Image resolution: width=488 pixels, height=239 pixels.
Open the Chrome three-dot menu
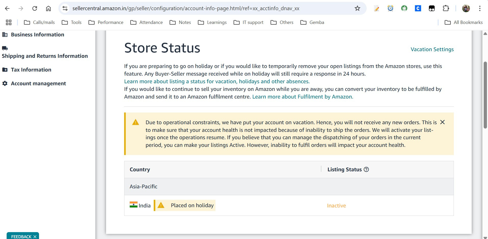(x=480, y=8)
